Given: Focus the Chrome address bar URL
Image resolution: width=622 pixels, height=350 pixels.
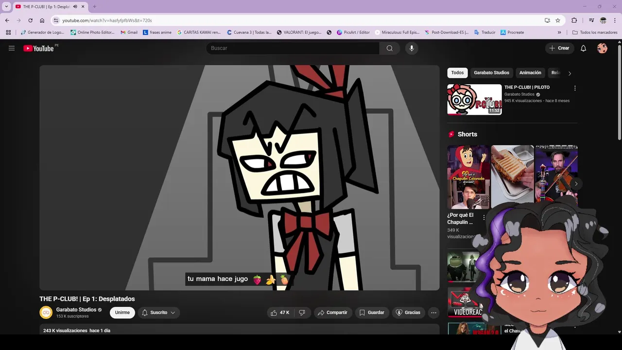Looking at the screenshot, I should point(107,20).
